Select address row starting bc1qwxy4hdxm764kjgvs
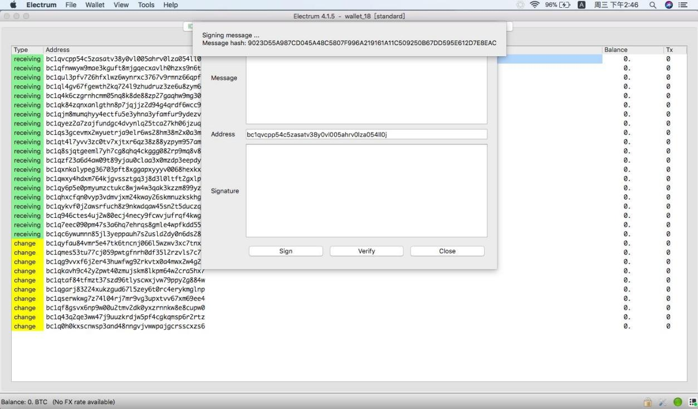 click(123, 179)
